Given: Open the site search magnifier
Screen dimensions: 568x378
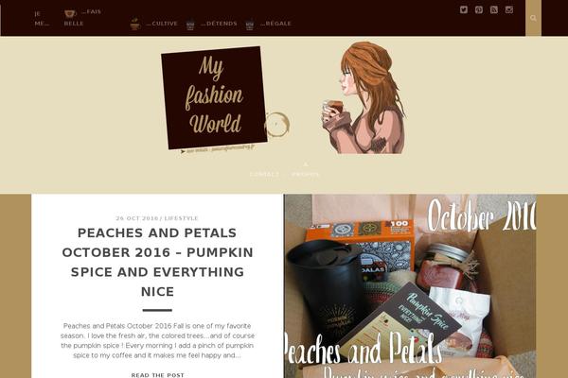Looking at the screenshot, I should [x=533, y=18].
